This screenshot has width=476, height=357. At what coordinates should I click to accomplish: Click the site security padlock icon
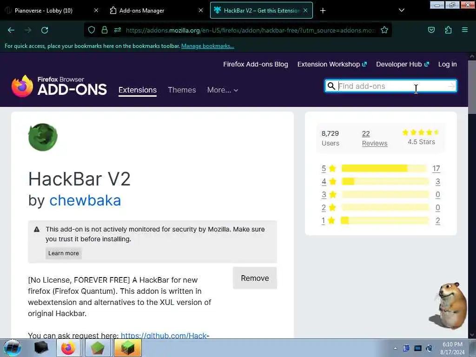105,30
